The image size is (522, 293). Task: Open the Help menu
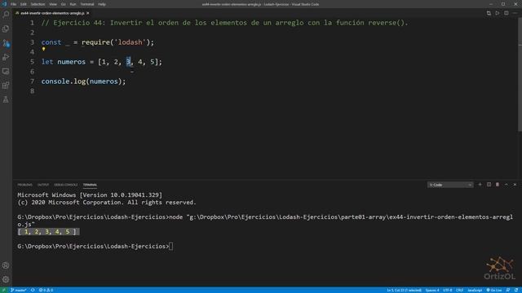[102, 4]
